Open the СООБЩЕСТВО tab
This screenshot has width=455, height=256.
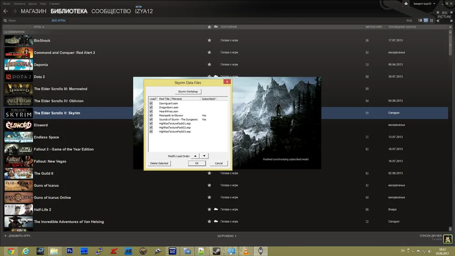[x=111, y=11]
